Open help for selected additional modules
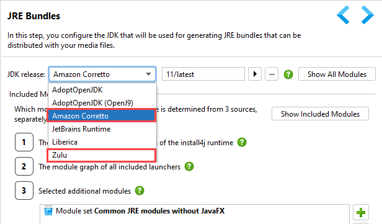This screenshot has width=382, height=224. click(x=140, y=190)
